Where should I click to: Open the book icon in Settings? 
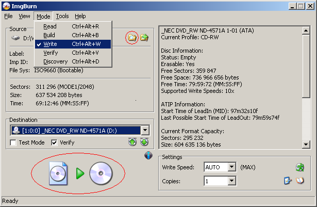(300, 181)
